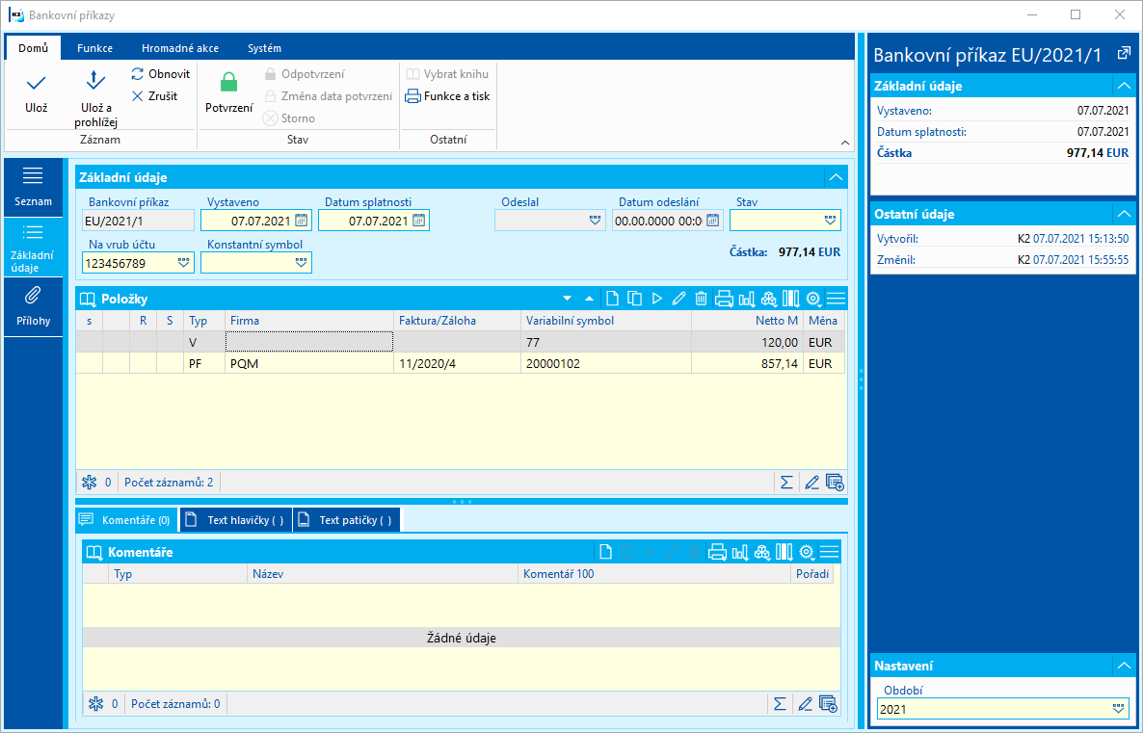Viewport: 1143px width, 733px height.
Task: Collapse the Základní údaje form section
Action: (835, 178)
